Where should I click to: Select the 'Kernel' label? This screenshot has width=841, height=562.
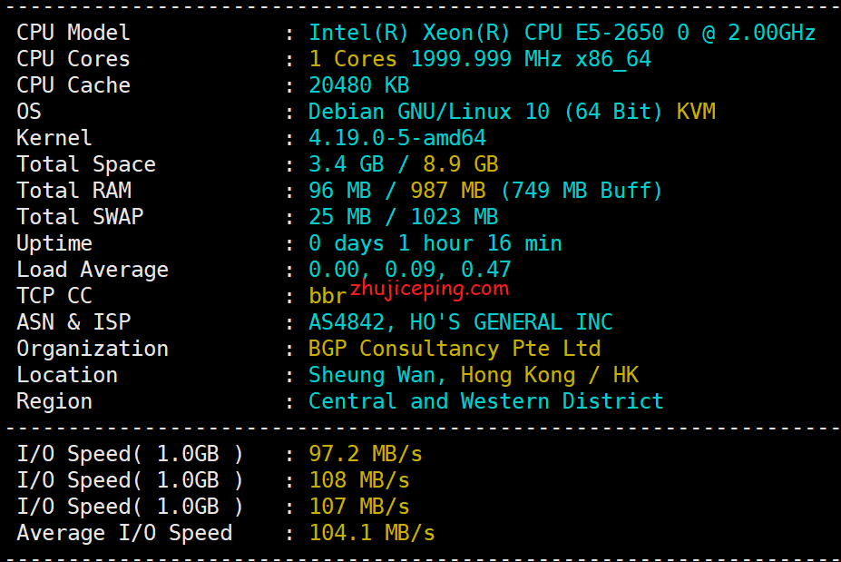coord(54,138)
